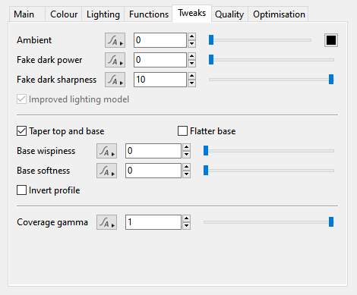Click the Coverage gamma slider handle
357x295 pixels.
point(331,222)
